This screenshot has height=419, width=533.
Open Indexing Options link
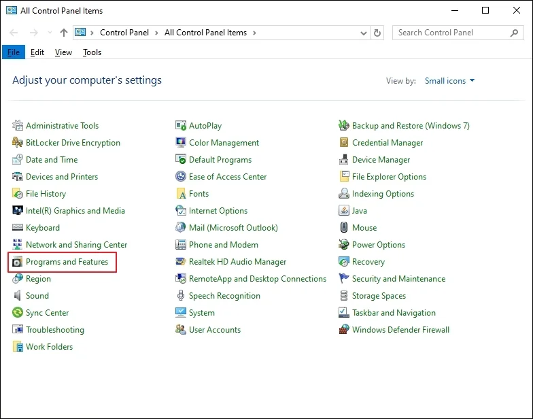[383, 194]
